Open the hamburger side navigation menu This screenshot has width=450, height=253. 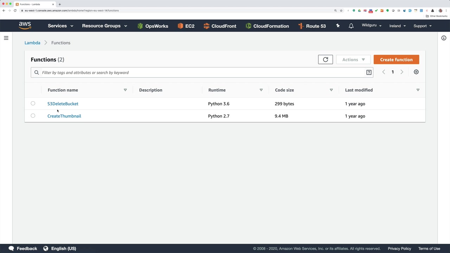[6, 38]
